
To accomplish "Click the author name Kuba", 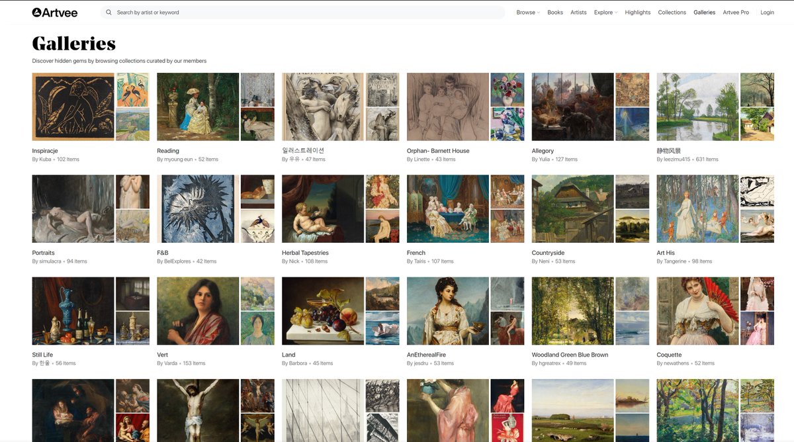I will point(45,159).
